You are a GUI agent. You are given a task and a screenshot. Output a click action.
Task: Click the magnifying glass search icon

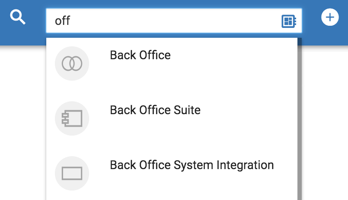[18, 18]
